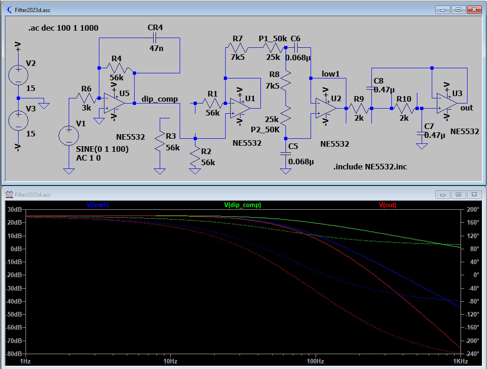This screenshot has width=487, height=369.
Task: Select the .include NE5532.inc directive text
Action: [370, 167]
